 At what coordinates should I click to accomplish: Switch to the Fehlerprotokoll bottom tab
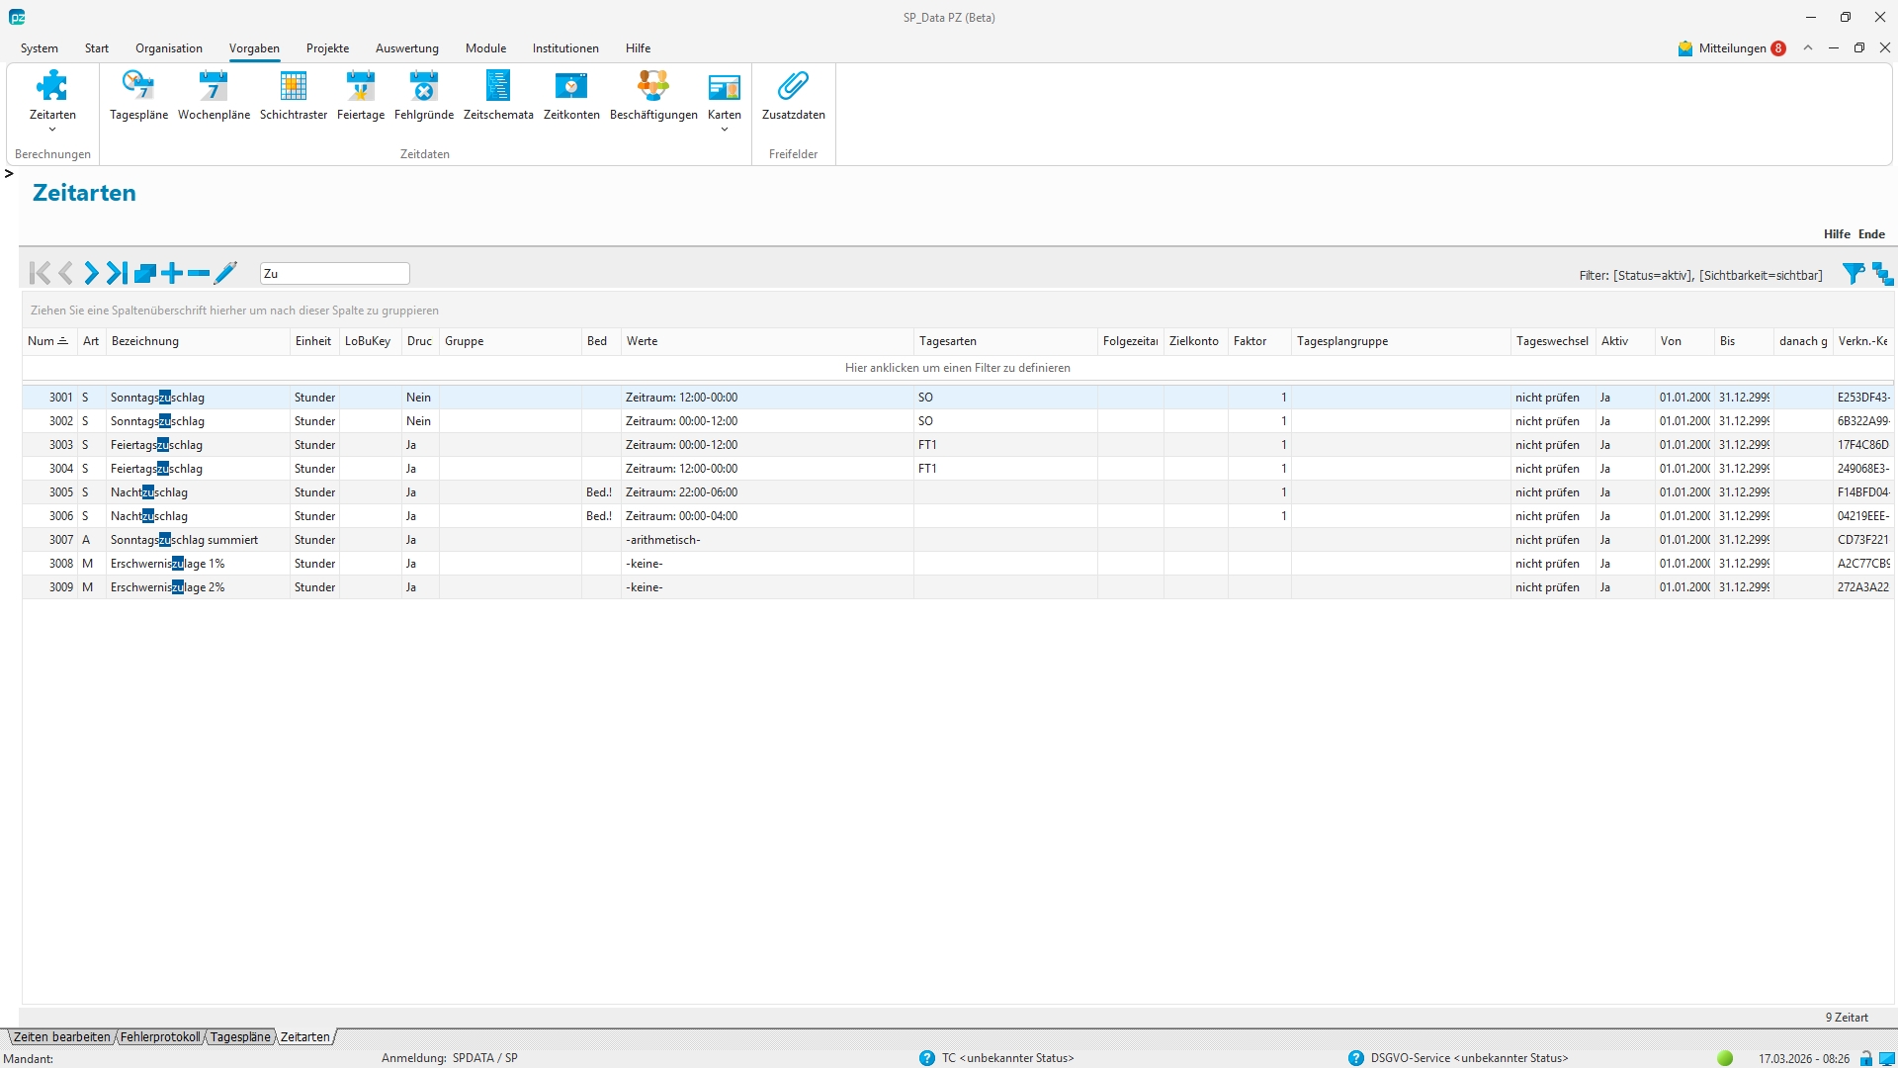160,1037
